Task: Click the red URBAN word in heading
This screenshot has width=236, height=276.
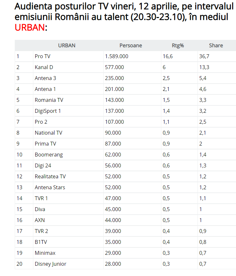Action: pyautogui.click(x=29, y=28)
